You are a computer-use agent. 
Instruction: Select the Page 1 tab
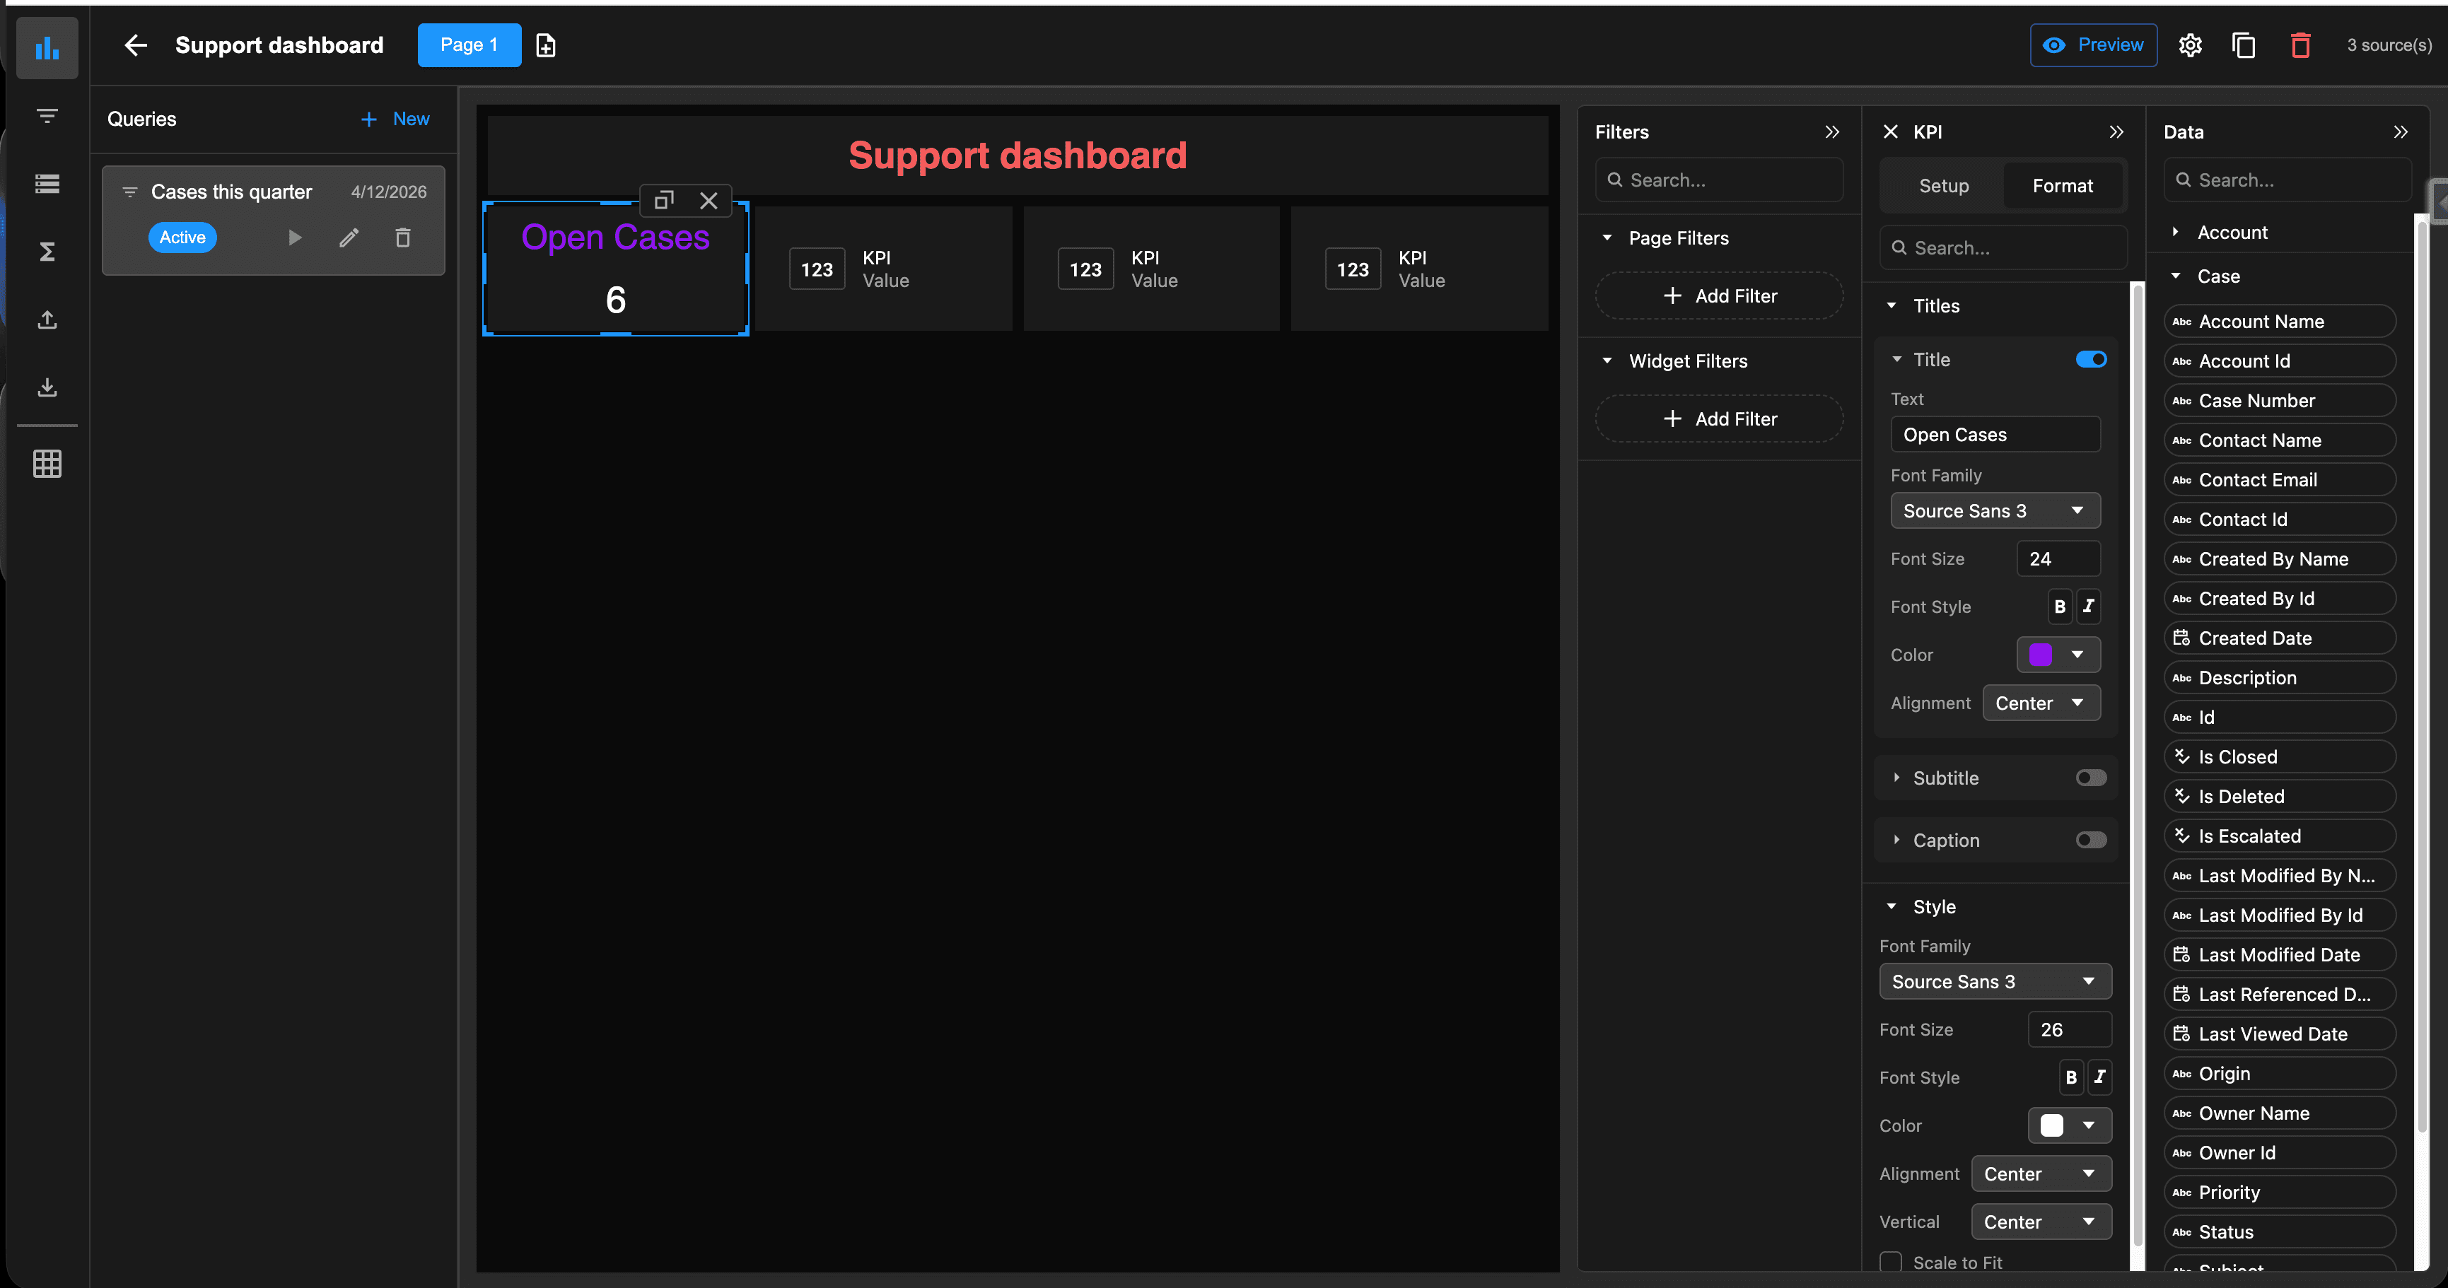[x=469, y=45]
